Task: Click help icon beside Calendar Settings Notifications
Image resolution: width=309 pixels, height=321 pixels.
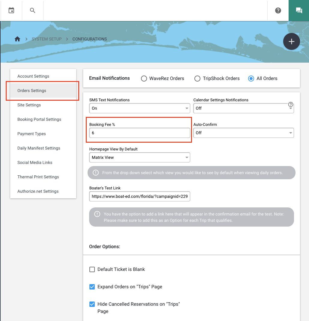Action: tap(291, 104)
